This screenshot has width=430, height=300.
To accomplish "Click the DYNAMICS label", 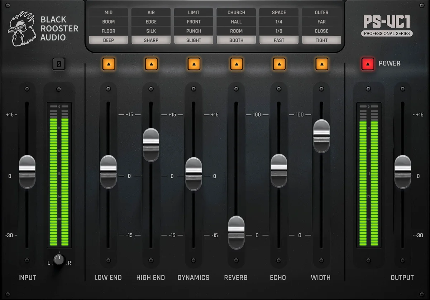I will point(193,277).
